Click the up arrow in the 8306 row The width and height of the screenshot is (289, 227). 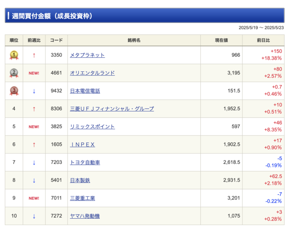coord(34,109)
